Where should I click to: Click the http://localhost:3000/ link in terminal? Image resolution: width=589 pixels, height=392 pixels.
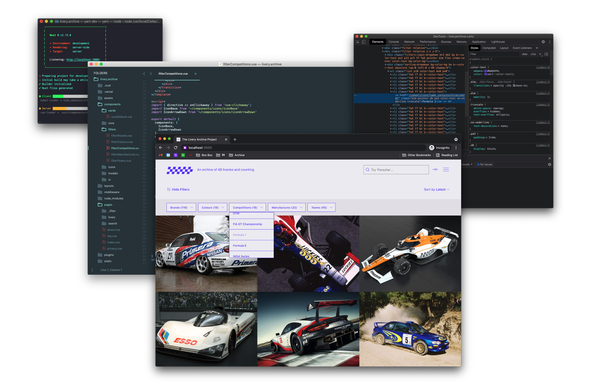pyautogui.click(x=83, y=60)
